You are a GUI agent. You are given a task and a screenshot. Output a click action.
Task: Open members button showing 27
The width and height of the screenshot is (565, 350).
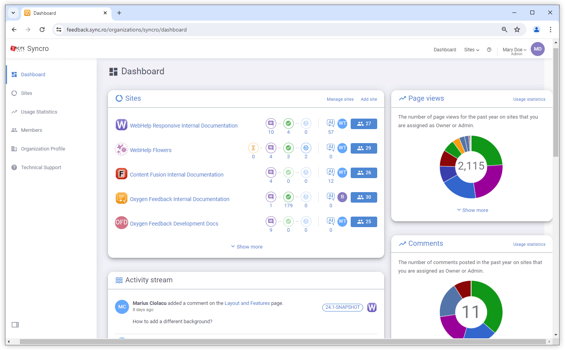click(364, 124)
